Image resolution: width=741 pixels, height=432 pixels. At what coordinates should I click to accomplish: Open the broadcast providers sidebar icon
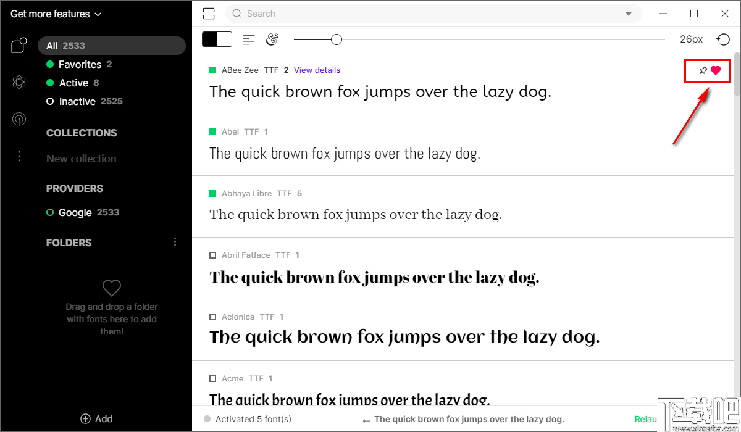click(19, 119)
